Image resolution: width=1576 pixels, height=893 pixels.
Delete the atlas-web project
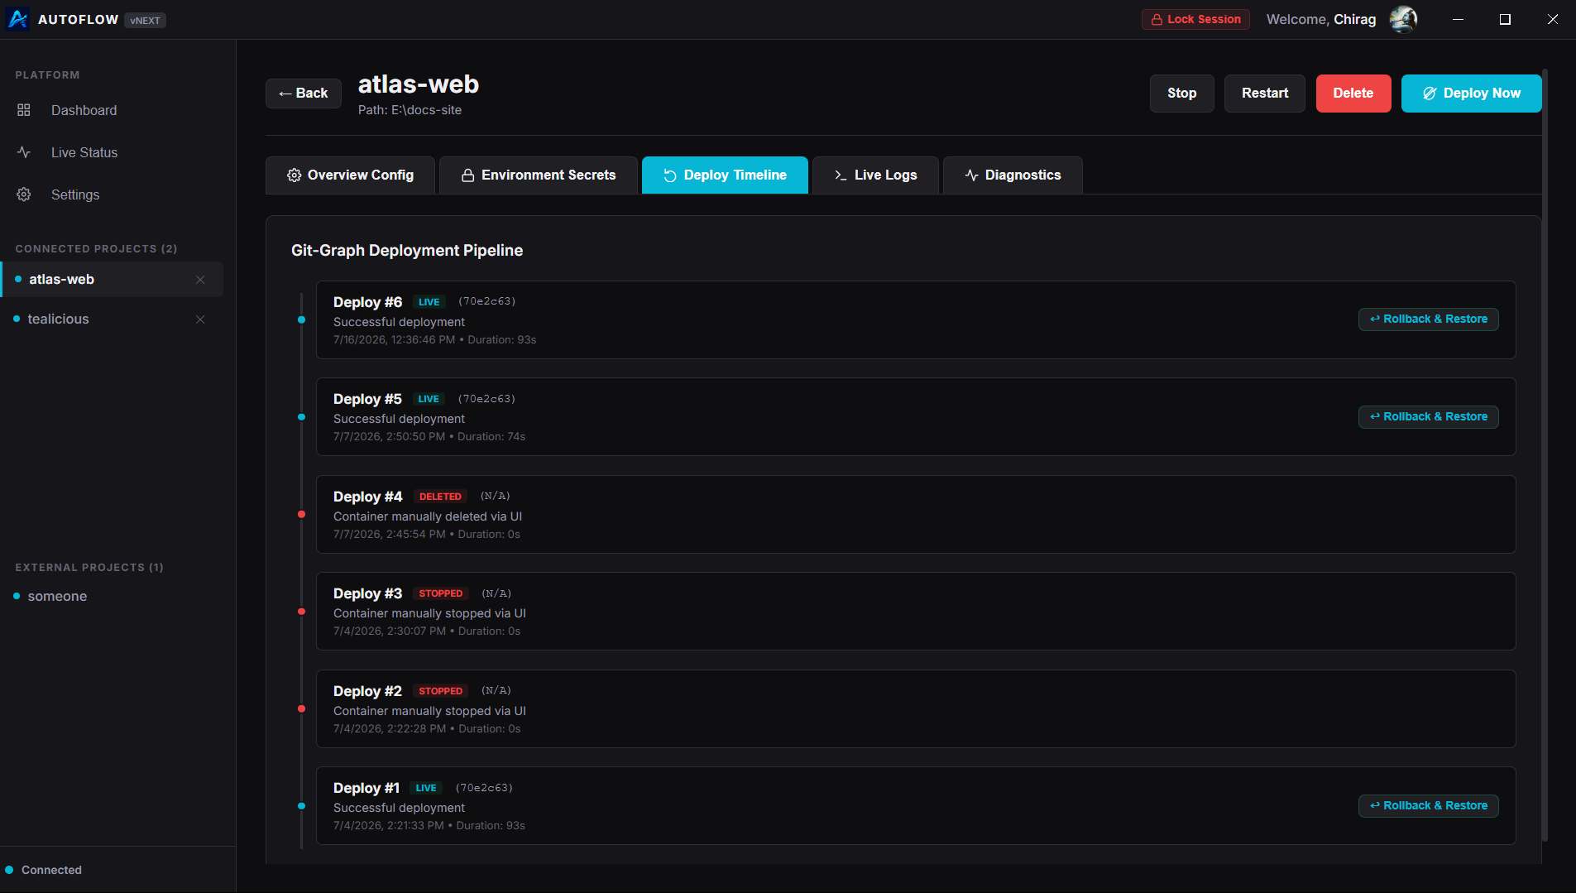(1353, 94)
